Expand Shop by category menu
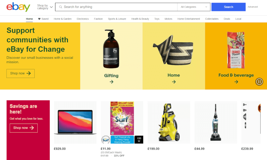The width and height of the screenshot is (267, 160). coord(45,7)
